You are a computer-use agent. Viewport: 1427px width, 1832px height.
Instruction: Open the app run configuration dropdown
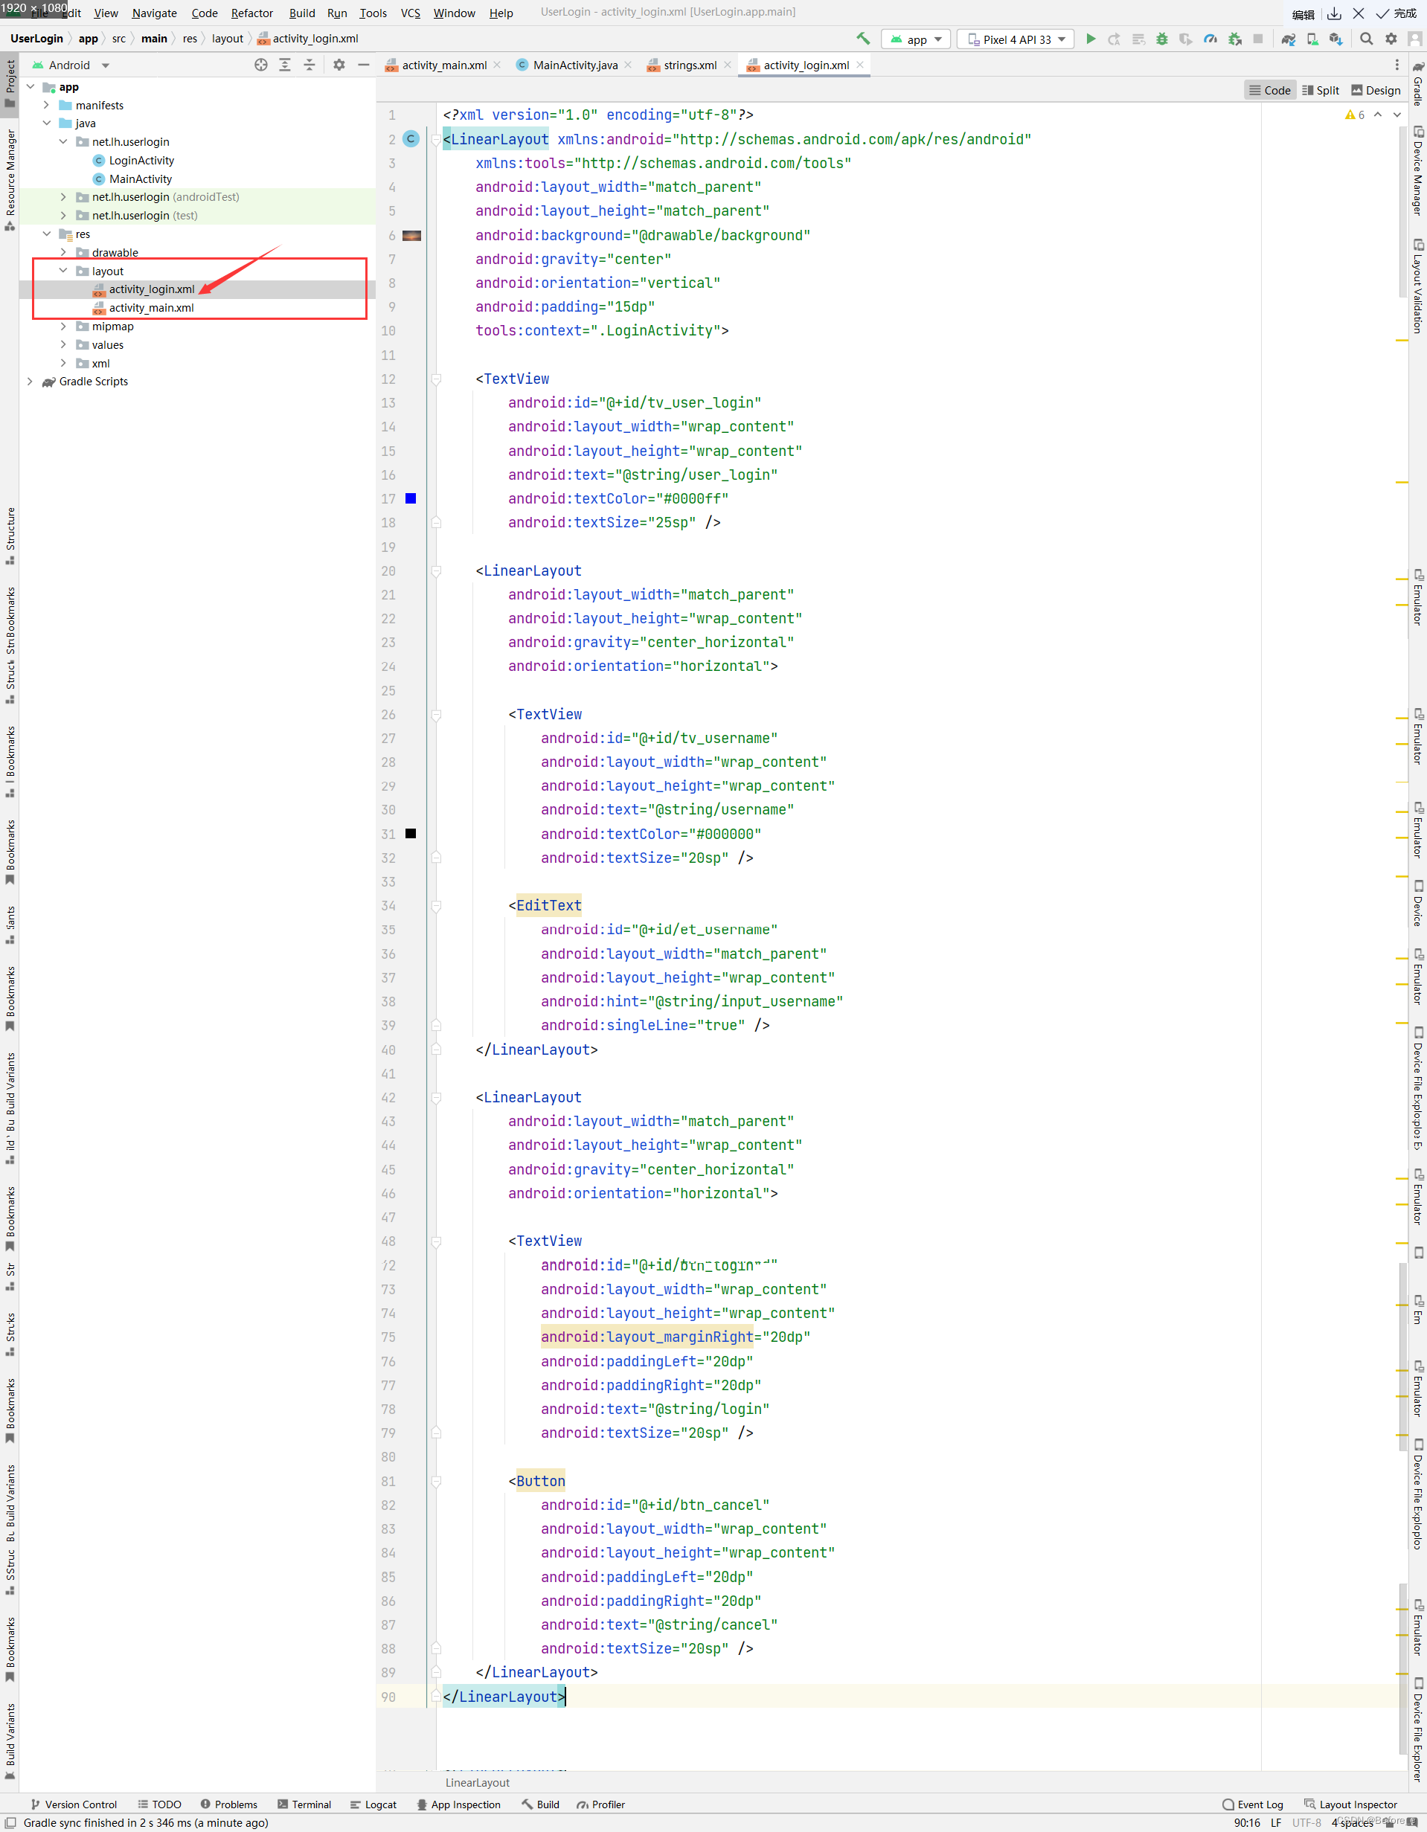[x=915, y=39]
